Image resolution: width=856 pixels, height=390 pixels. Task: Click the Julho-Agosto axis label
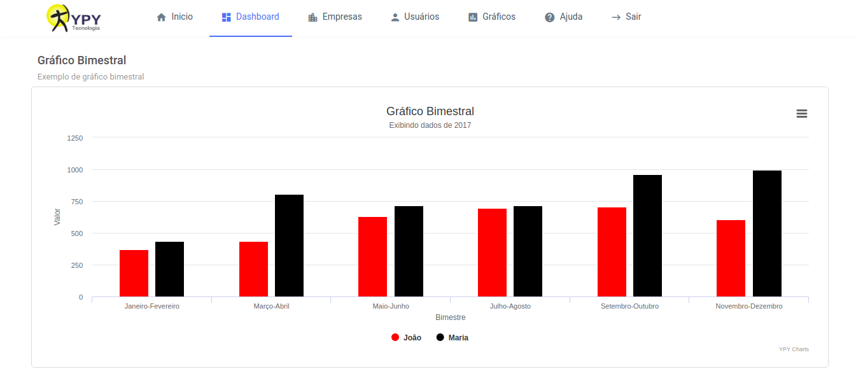tap(510, 306)
